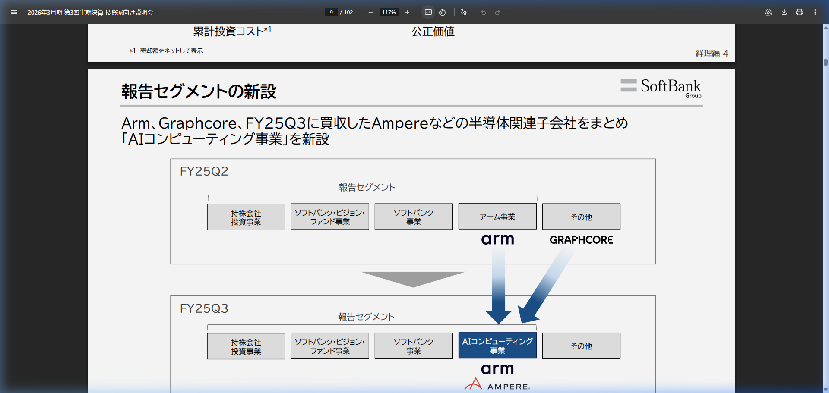Click the scrollbar down arrow
Viewport: 829px width, 393px height.
point(825,389)
